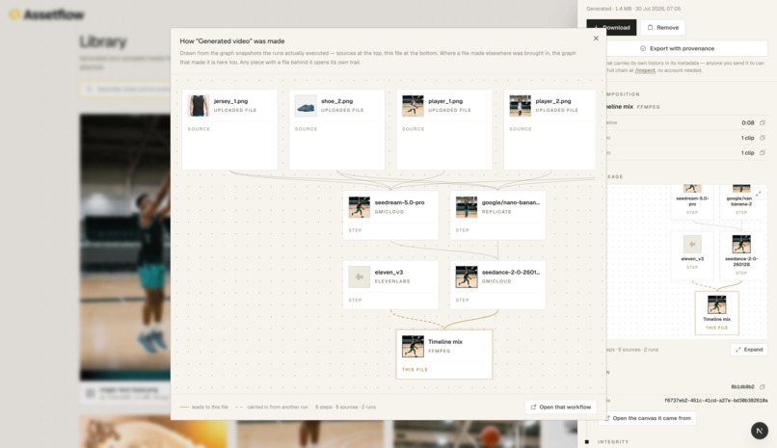Viewport: 777px width, 448px height.
Task: Select eleven_v3 node in side panel lineage
Action: click(692, 255)
